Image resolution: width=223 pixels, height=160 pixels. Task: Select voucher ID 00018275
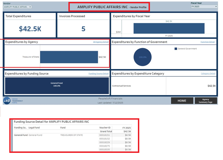(x=105, y=146)
